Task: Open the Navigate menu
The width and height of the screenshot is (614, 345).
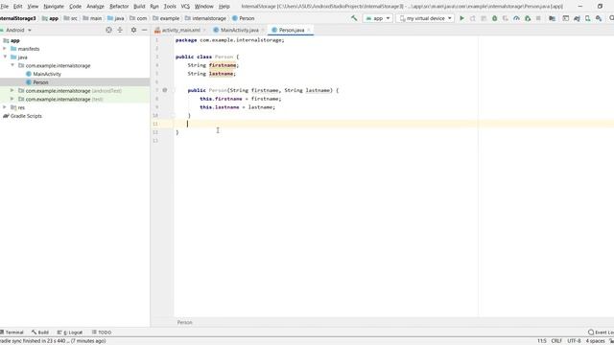Action: coord(54,7)
